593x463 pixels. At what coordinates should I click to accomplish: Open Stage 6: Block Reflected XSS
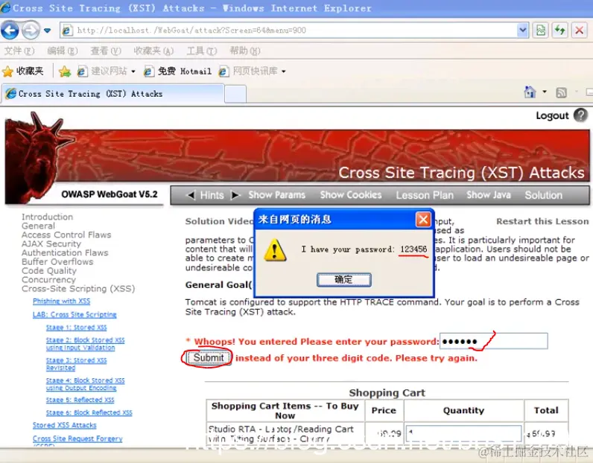[x=89, y=412]
